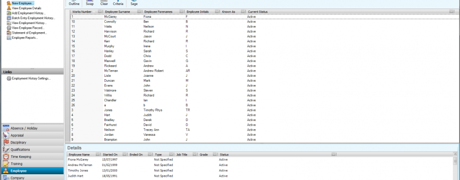Select the Time Keeping clock icon
460x180 pixels.
pos(6,156)
